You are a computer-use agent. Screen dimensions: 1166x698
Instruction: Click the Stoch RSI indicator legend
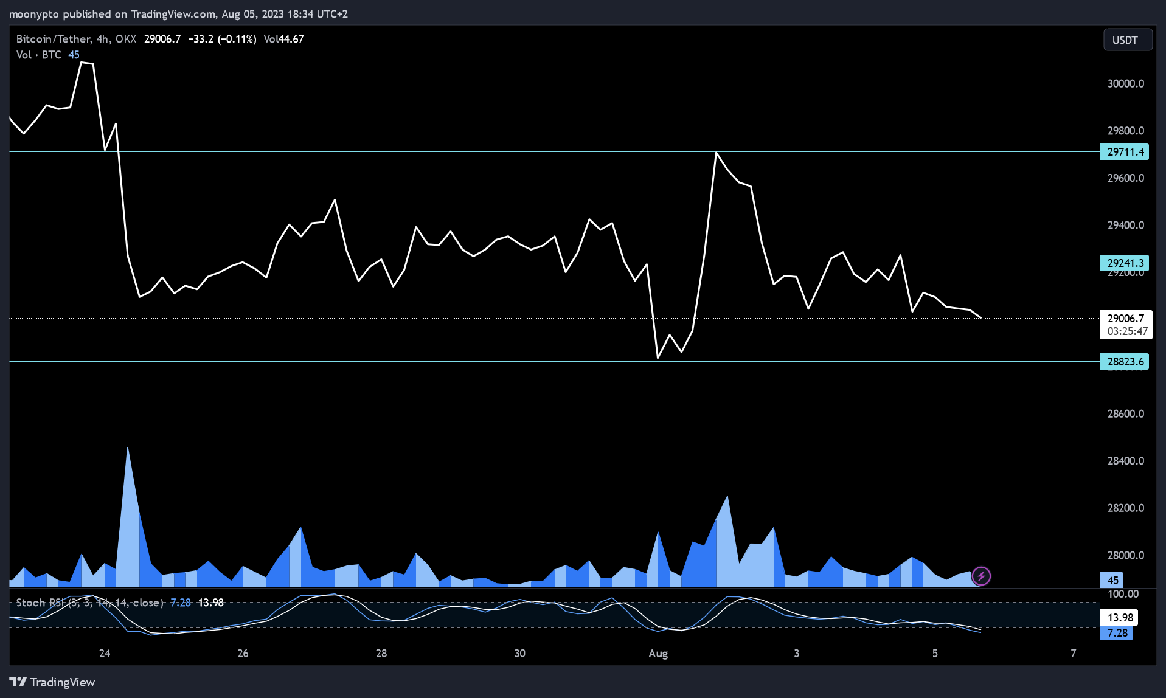[89, 603]
